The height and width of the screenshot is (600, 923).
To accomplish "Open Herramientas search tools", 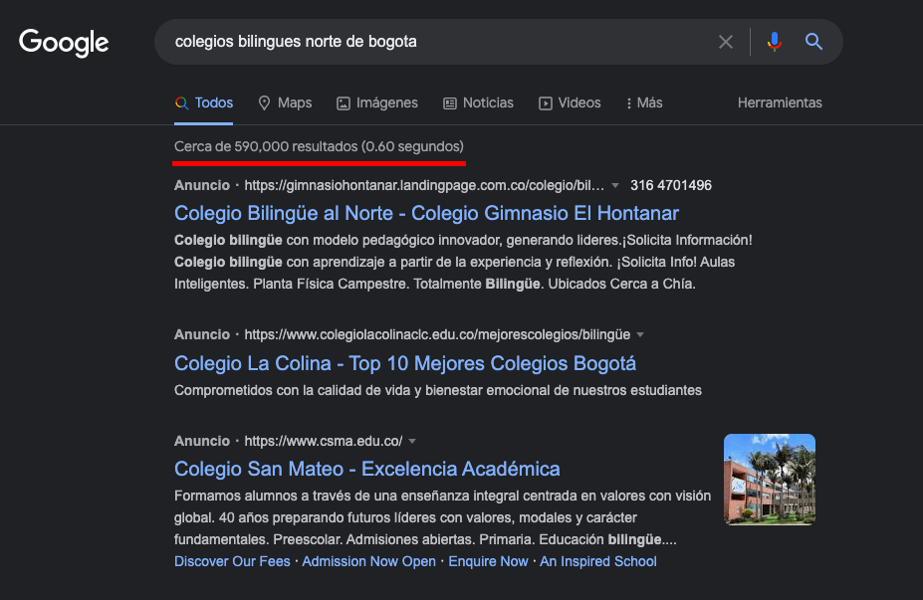I will [x=780, y=102].
